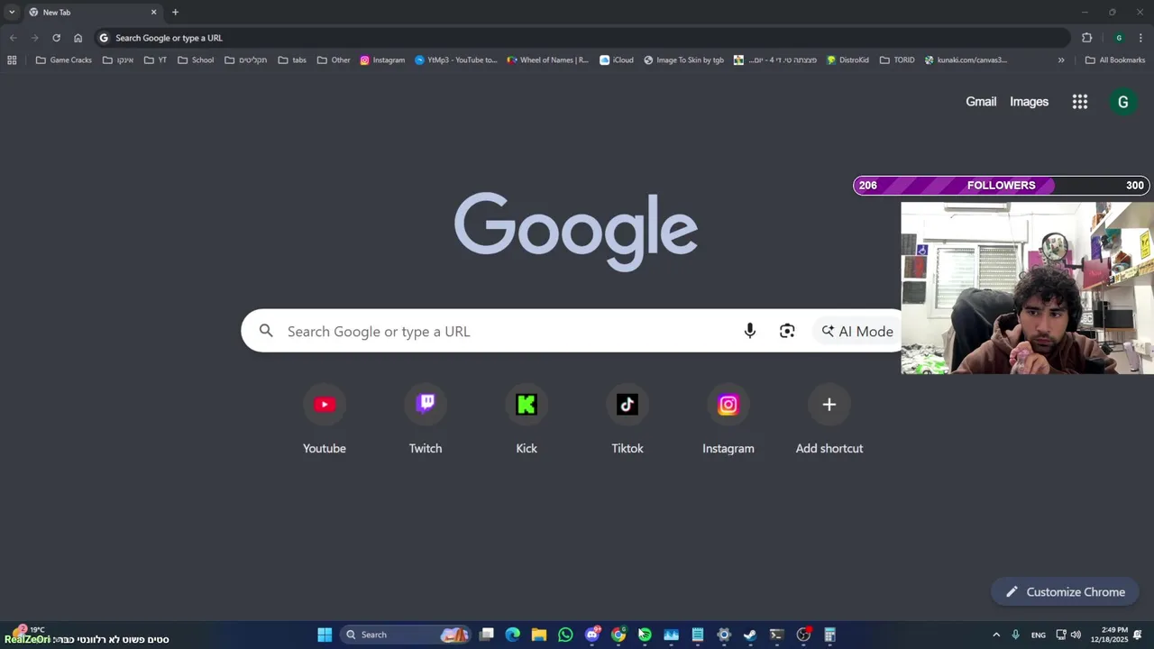Expand the system tray hidden icons

[x=996, y=635]
